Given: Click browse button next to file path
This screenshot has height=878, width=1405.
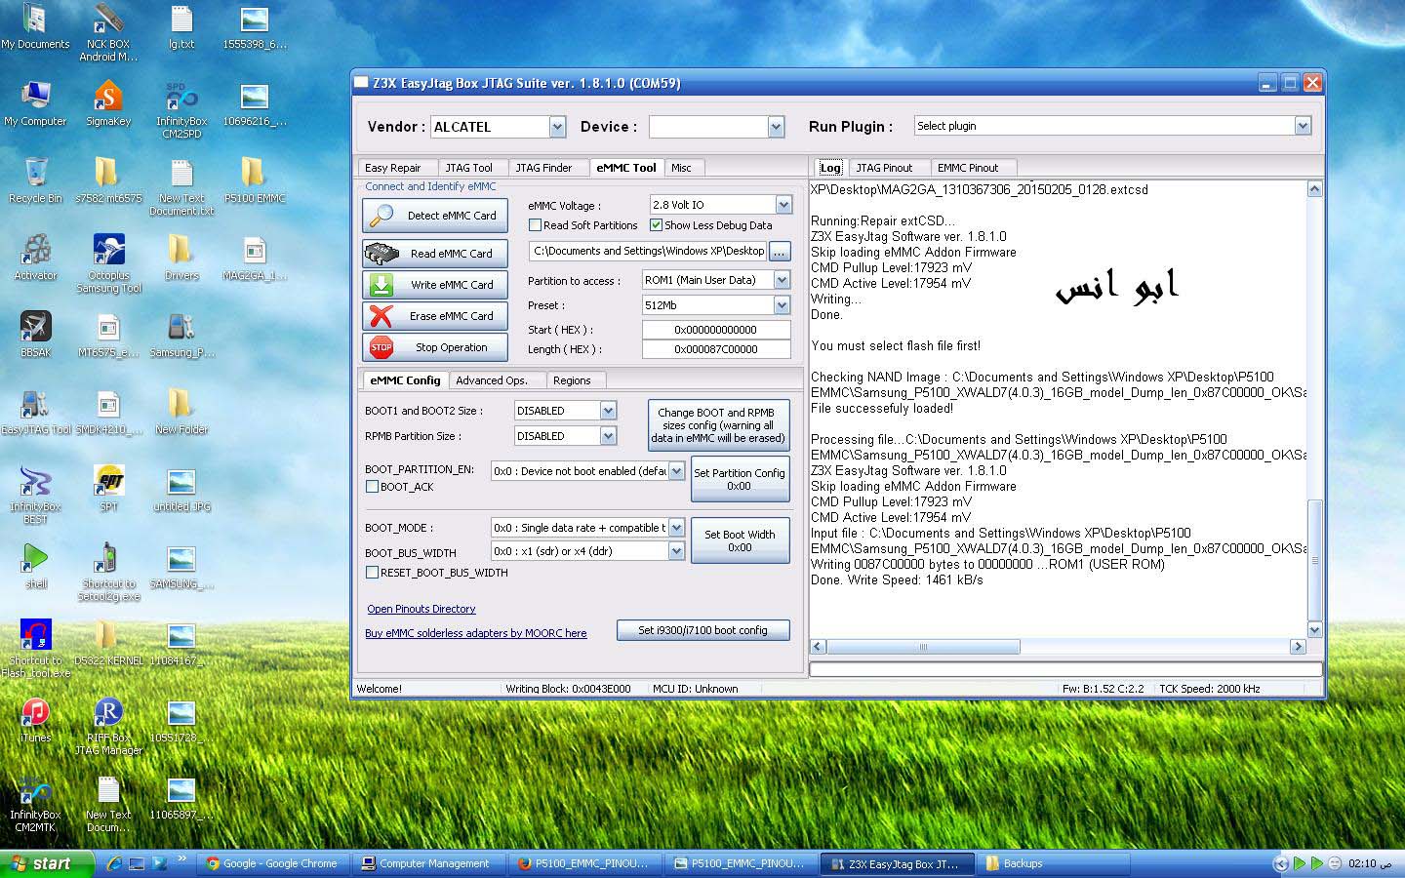Looking at the screenshot, I should click(780, 252).
